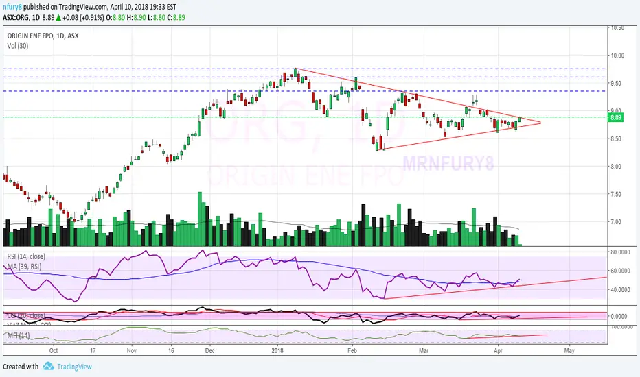Click the 8.50 price axis label
The width and height of the screenshot is (640, 377).
pos(617,138)
